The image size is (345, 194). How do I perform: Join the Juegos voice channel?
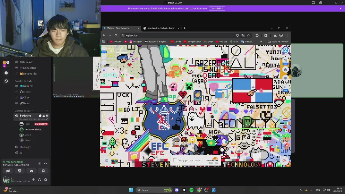point(31,147)
